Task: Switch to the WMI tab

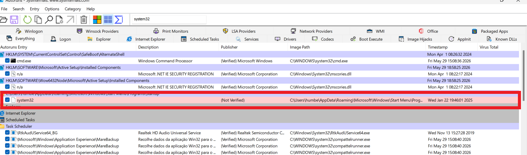Action: click(x=376, y=31)
